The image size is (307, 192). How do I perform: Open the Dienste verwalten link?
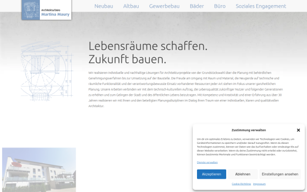coord(207,162)
